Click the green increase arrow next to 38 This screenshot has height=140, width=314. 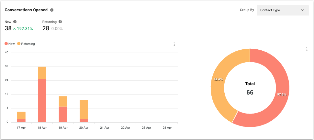pyautogui.click(x=14, y=29)
